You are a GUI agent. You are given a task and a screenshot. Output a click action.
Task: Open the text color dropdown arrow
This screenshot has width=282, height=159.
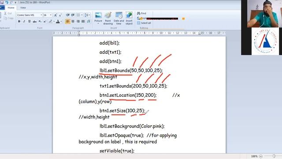tap(61, 22)
